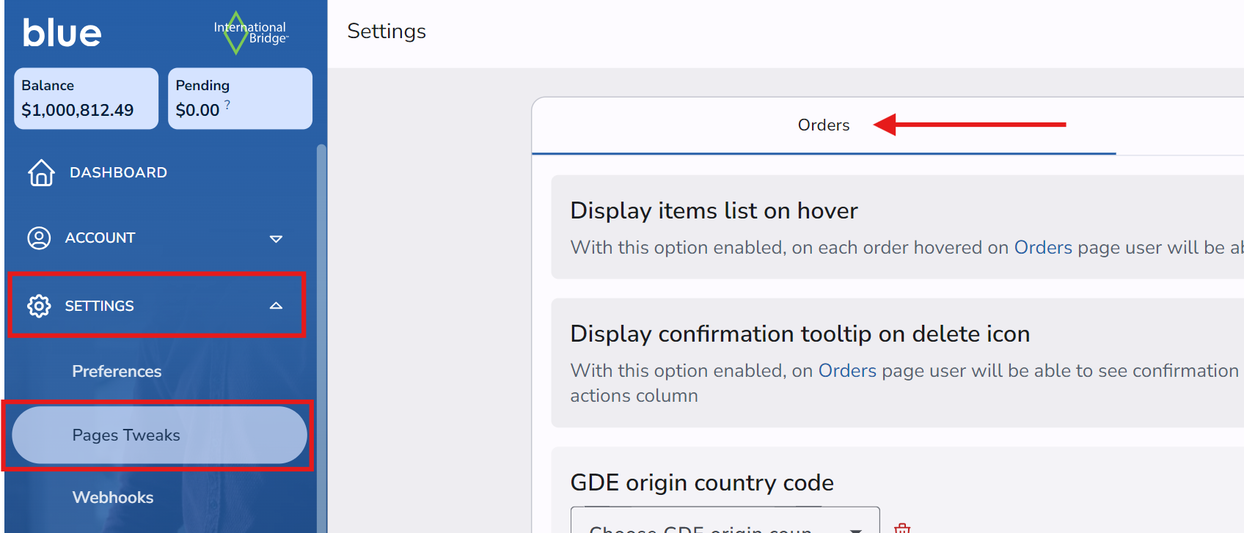The height and width of the screenshot is (533, 1244).
Task: Click the Pending amount help question mark
Action: tap(227, 105)
